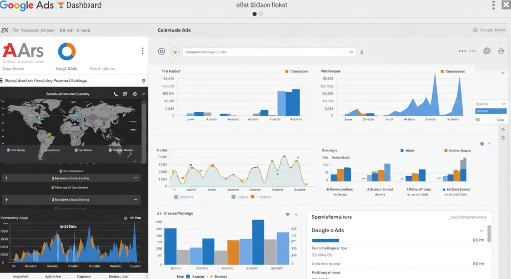
Task: Click the small icon right of combo box
Action: tap(362, 52)
